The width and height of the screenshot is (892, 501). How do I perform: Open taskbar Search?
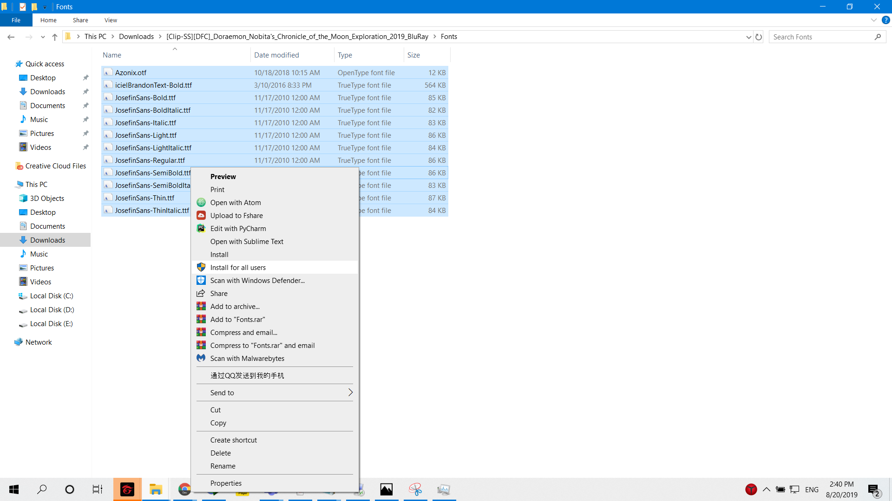tap(42, 489)
